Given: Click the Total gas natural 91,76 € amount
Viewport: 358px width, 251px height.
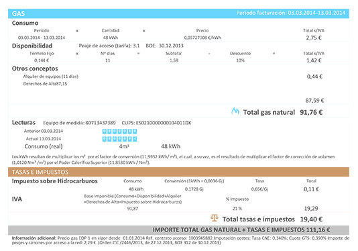Looking at the screenshot, I should pos(311,112).
